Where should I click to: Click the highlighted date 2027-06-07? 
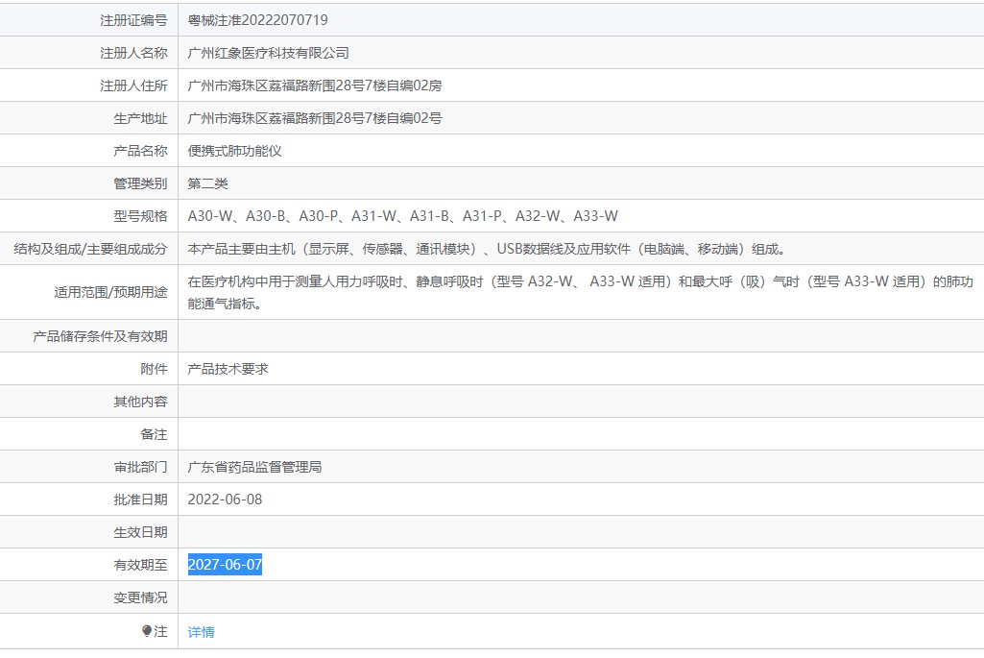tap(225, 565)
